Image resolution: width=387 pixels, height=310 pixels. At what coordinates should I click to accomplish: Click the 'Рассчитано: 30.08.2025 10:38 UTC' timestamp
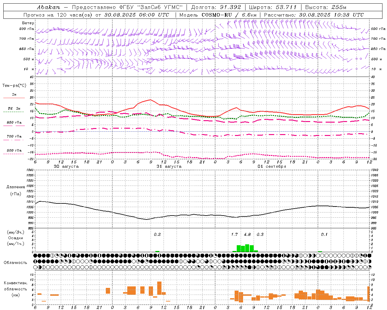314,15
